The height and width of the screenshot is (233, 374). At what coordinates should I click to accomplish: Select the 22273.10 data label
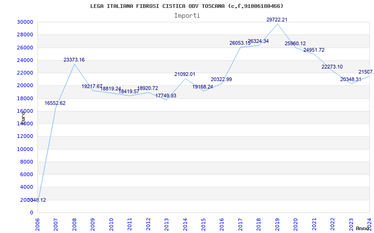[x=332, y=67]
